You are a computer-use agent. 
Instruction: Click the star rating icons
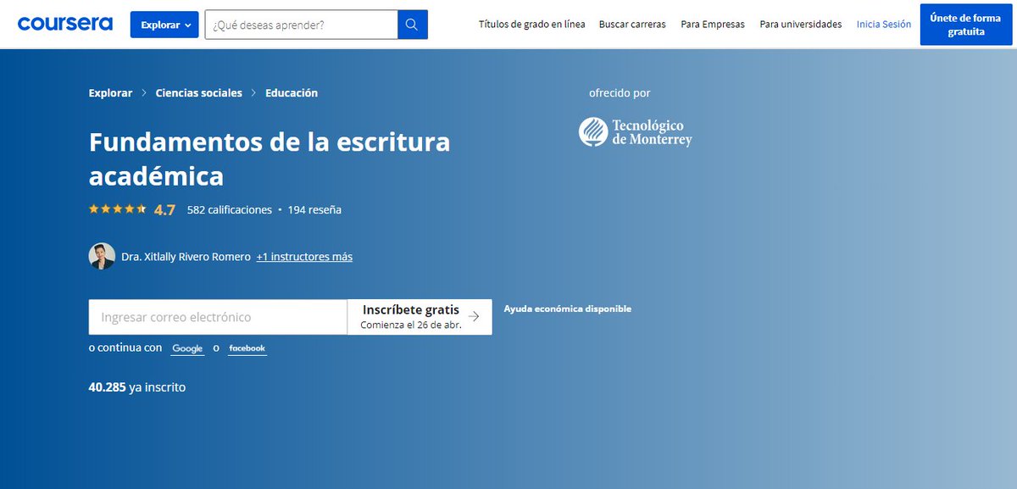pos(118,209)
